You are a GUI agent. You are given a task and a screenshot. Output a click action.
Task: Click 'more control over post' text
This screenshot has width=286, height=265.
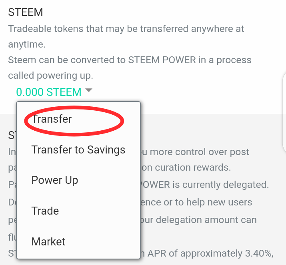pos(195,152)
